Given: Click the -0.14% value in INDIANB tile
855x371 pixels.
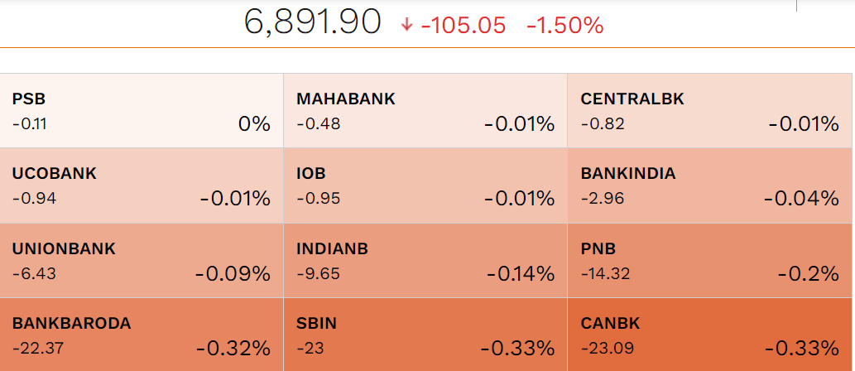Looking at the screenshot, I should click(520, 274).
